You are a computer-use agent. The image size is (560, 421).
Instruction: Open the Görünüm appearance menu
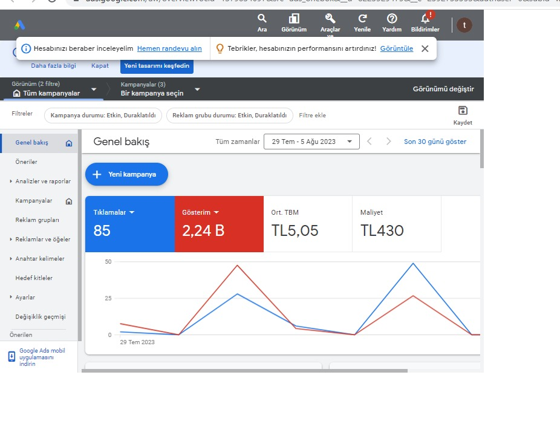[x=294, y=23]
